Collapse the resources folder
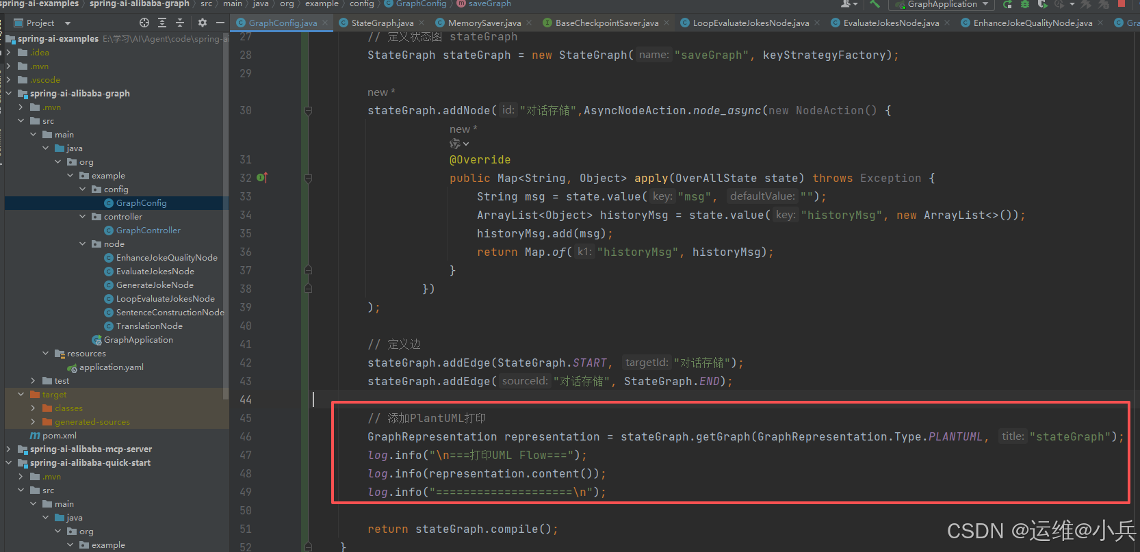The width and height of the screenshot is (1140, 552). [x=46, y=353]
